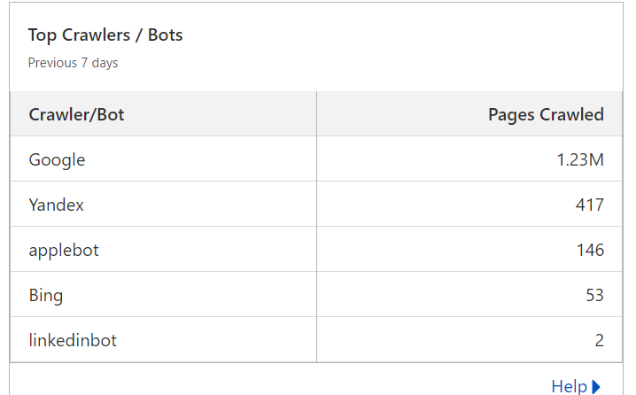This screenshot has width=636, height=395.
Task: Click the word Top in the widget title
Action: tap(43, 36)
